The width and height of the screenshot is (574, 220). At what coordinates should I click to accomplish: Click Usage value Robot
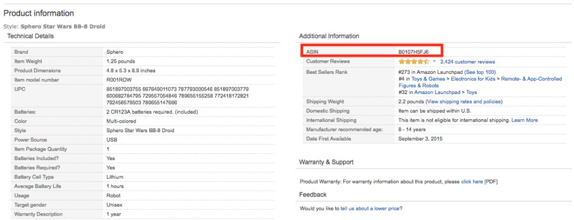click(113, 195)
